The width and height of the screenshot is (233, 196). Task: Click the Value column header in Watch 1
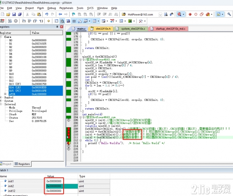62,176
